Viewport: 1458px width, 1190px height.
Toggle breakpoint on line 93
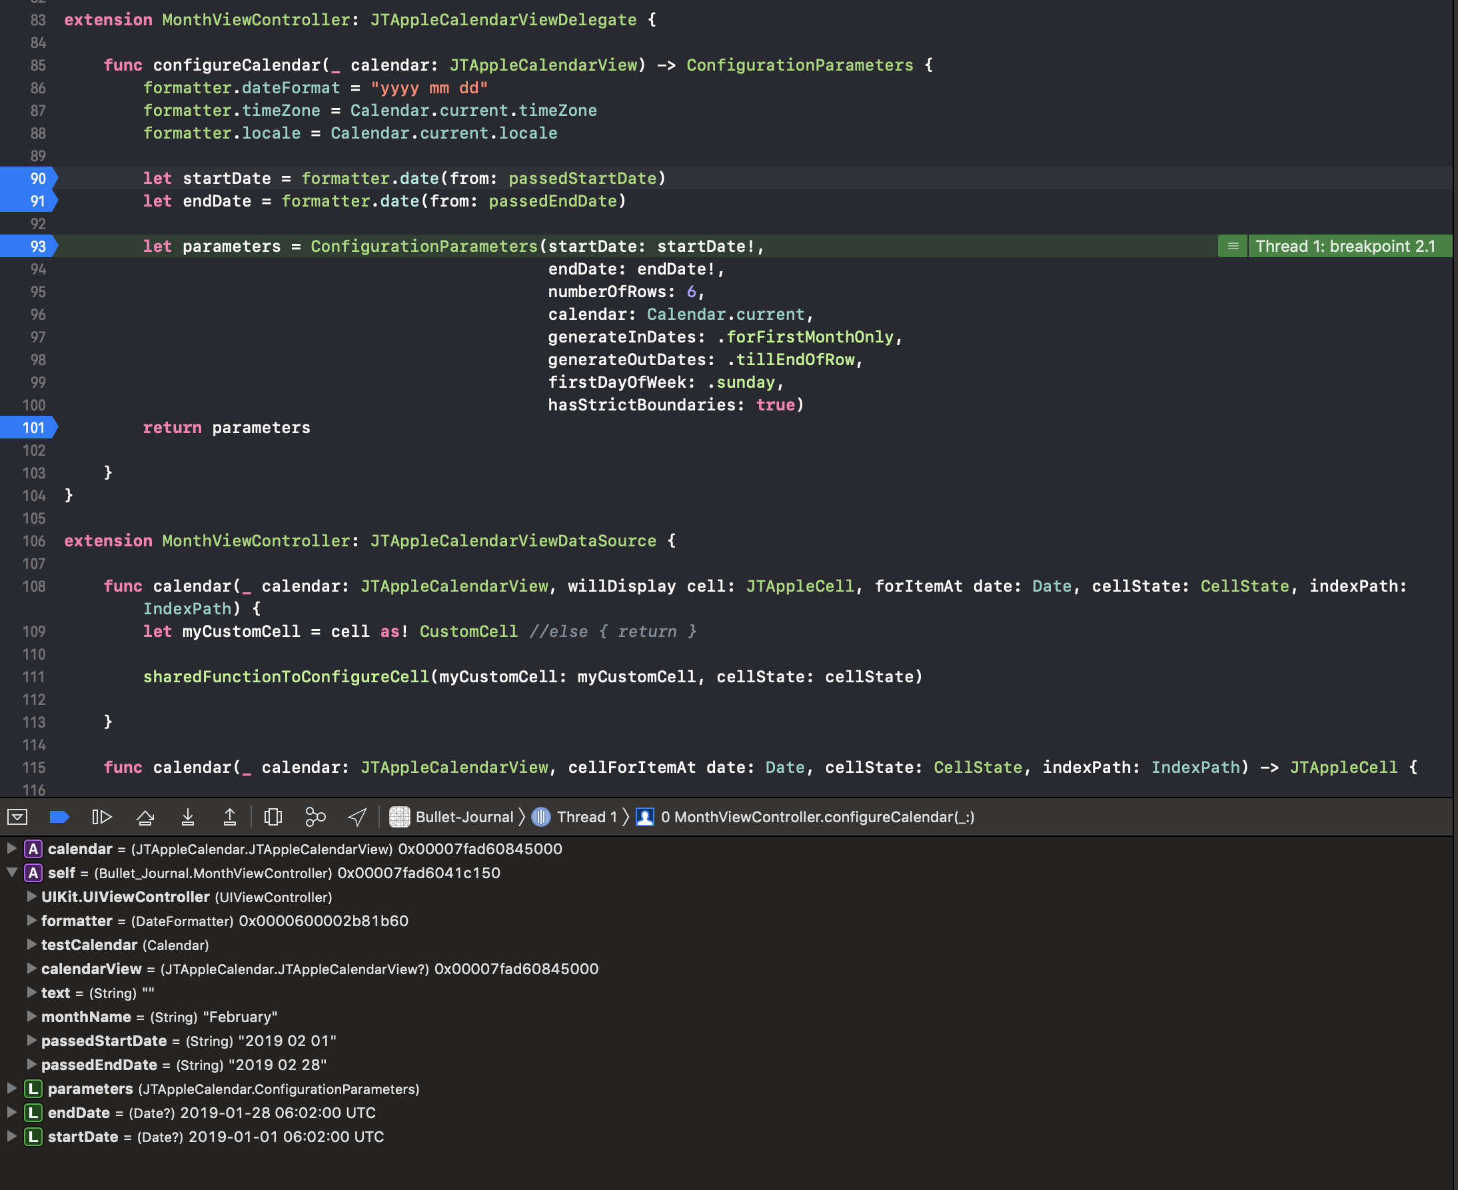coord(29,246)
